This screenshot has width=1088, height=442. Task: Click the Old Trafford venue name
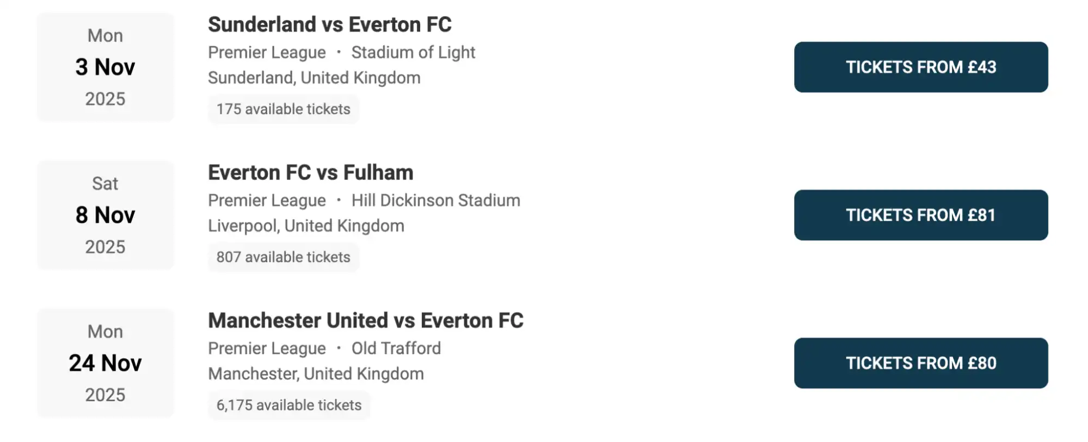[x=396, y=348]
